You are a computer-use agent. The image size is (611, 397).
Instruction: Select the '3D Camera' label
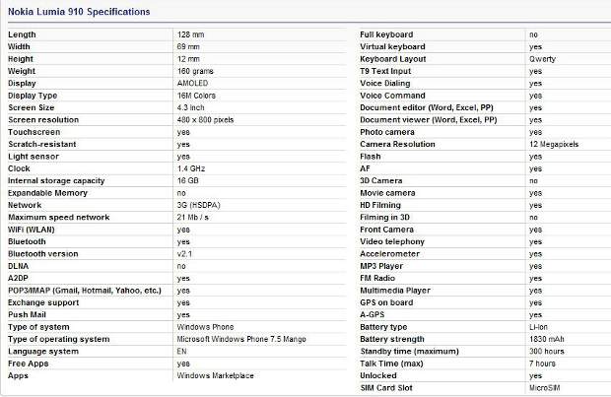(380, 181)
